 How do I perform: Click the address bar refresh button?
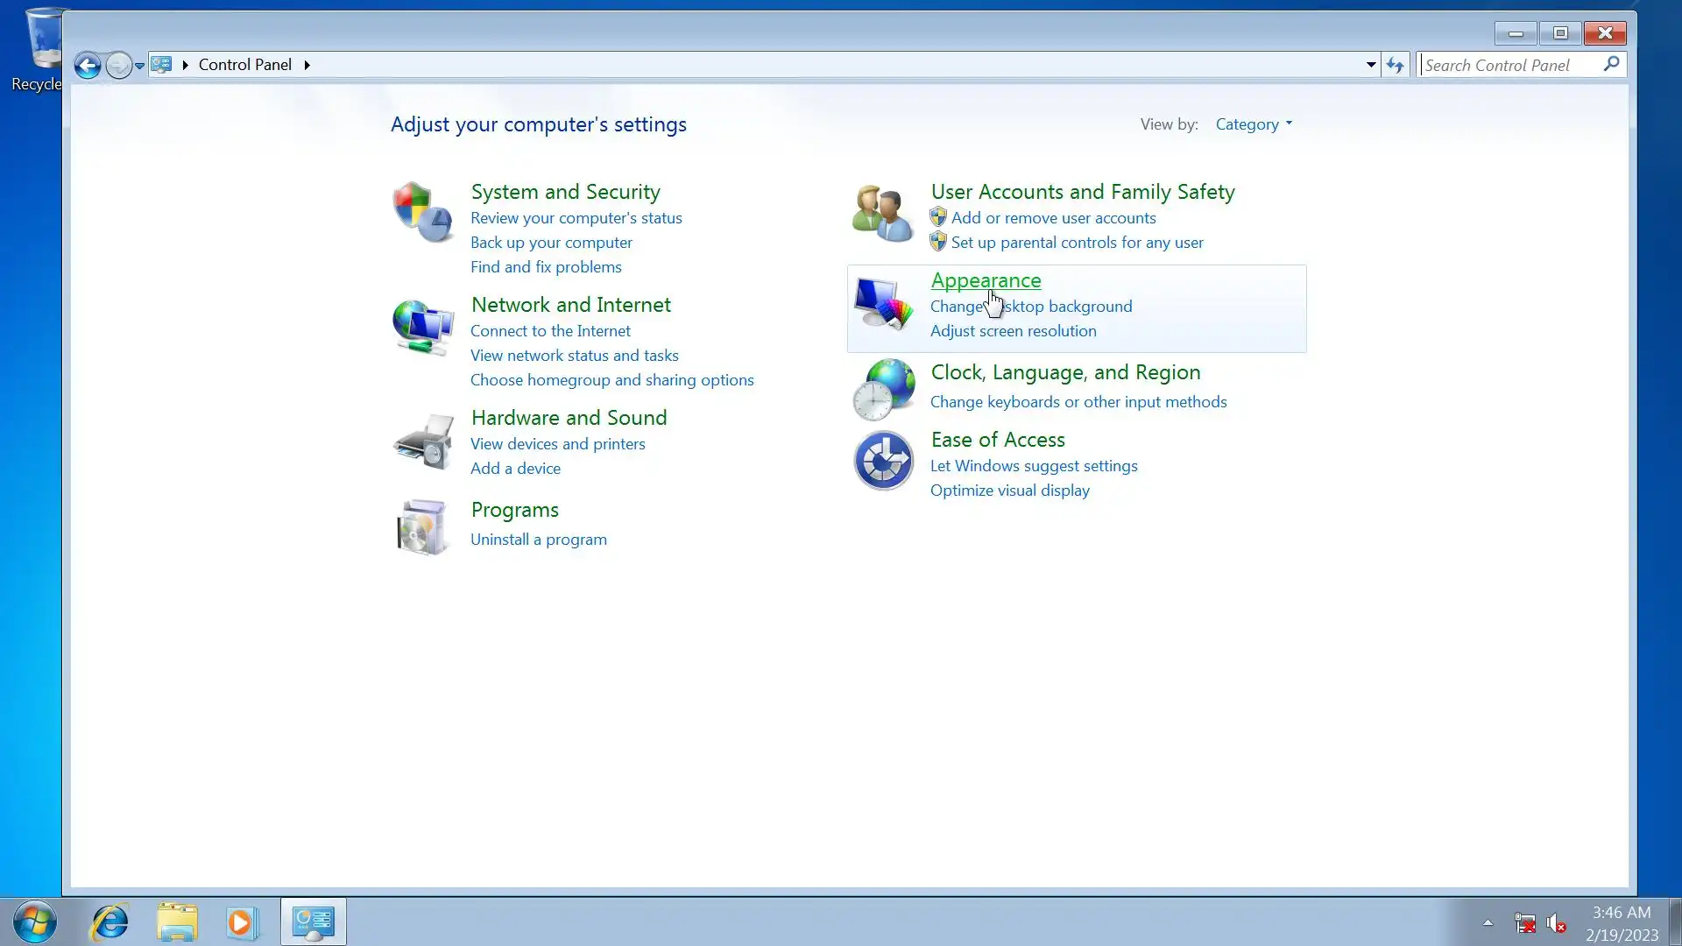pyautogui.click(x=1396, y=65)
